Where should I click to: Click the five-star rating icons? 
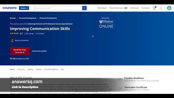(x=14, y=33)
